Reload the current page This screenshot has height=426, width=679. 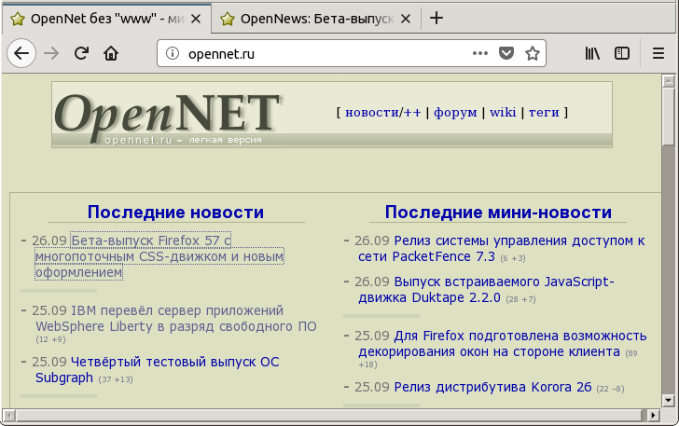click(81, 53)
